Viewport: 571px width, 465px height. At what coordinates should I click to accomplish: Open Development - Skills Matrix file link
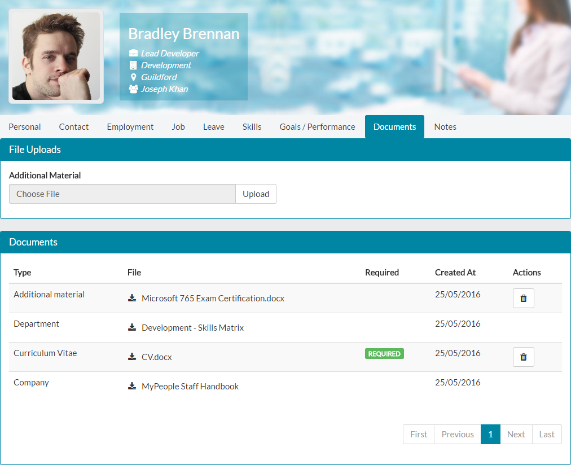point(192,328)
